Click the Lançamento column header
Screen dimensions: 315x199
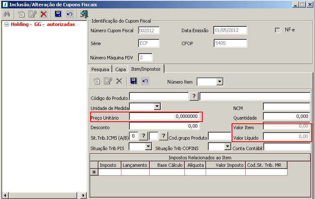coord(136,165)
